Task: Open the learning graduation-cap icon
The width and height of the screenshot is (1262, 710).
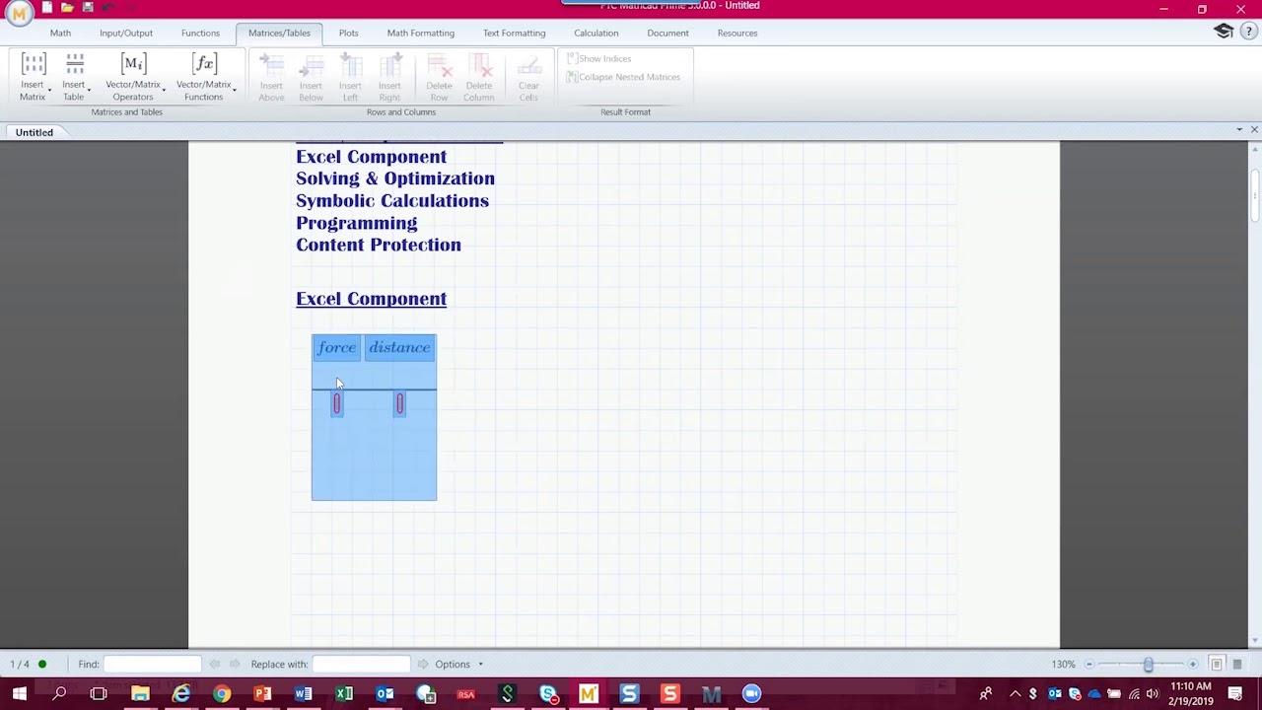Action: [x=1224, y=32]
